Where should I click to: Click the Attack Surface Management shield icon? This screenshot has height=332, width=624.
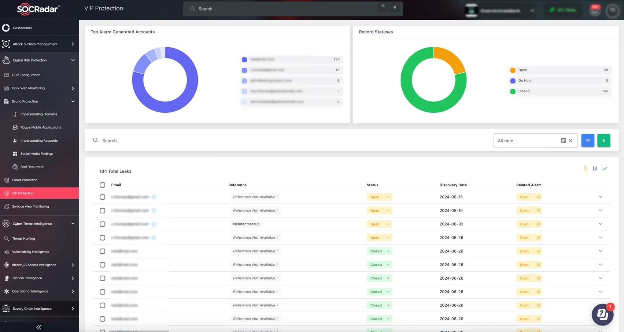coord(6,44)
